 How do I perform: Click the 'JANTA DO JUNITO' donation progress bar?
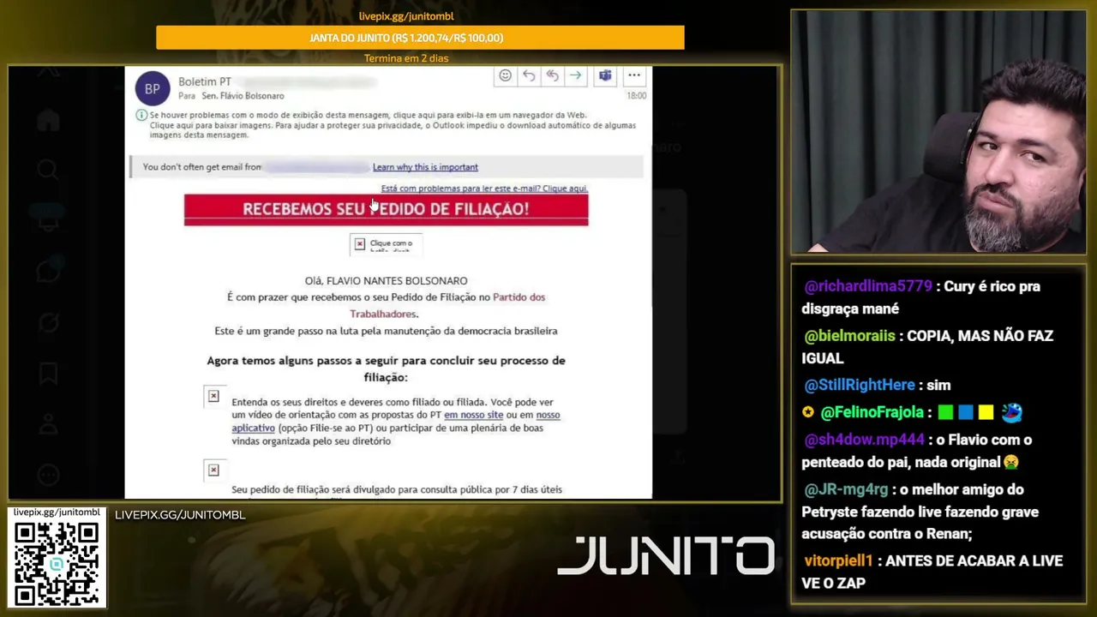coord(420,38)
